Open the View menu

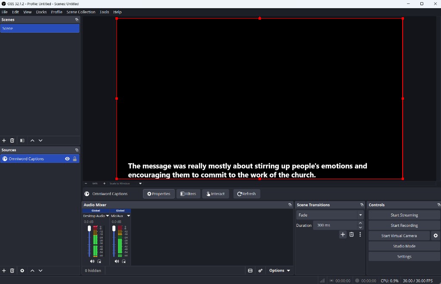pos(27,12)
